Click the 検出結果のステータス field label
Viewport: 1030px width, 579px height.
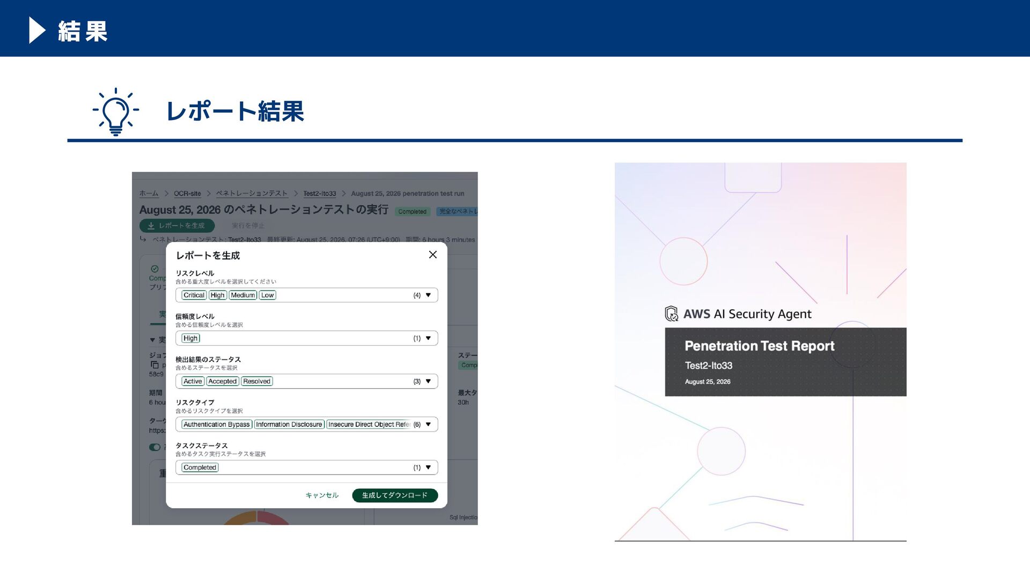tap(208, 360)
